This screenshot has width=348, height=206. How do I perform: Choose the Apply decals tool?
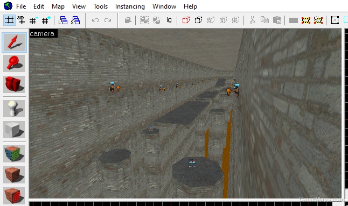[14, 196]
